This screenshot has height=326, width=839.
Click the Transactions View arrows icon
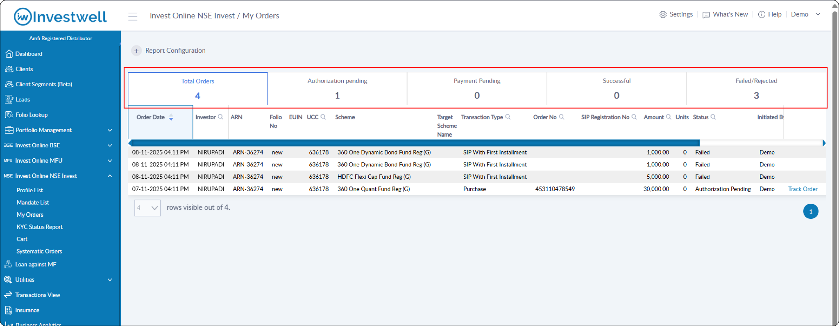(x=8, y=295)
